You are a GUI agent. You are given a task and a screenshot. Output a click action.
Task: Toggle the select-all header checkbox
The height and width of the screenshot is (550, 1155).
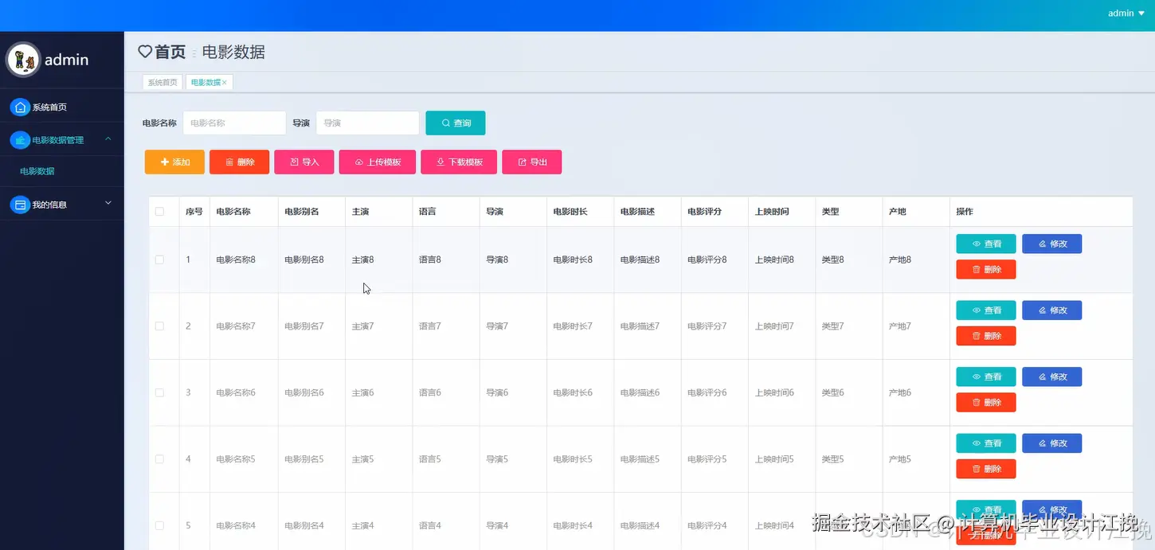pos(159,212)
